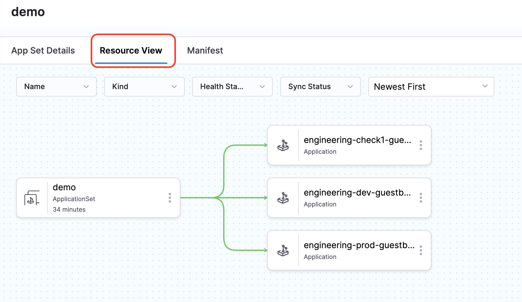This screenshot has height=302, width=522.
Task: Open the Sync Status filter dropdown
Action: pyautogui.click(x=321, y=87)
